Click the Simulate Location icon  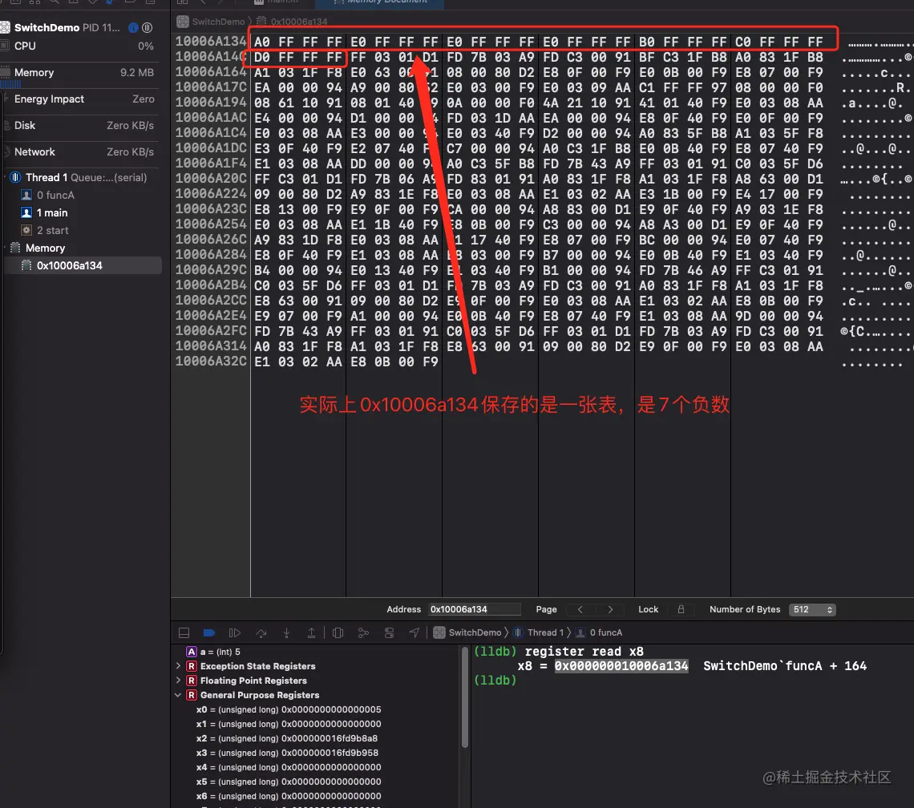point(415,632)
